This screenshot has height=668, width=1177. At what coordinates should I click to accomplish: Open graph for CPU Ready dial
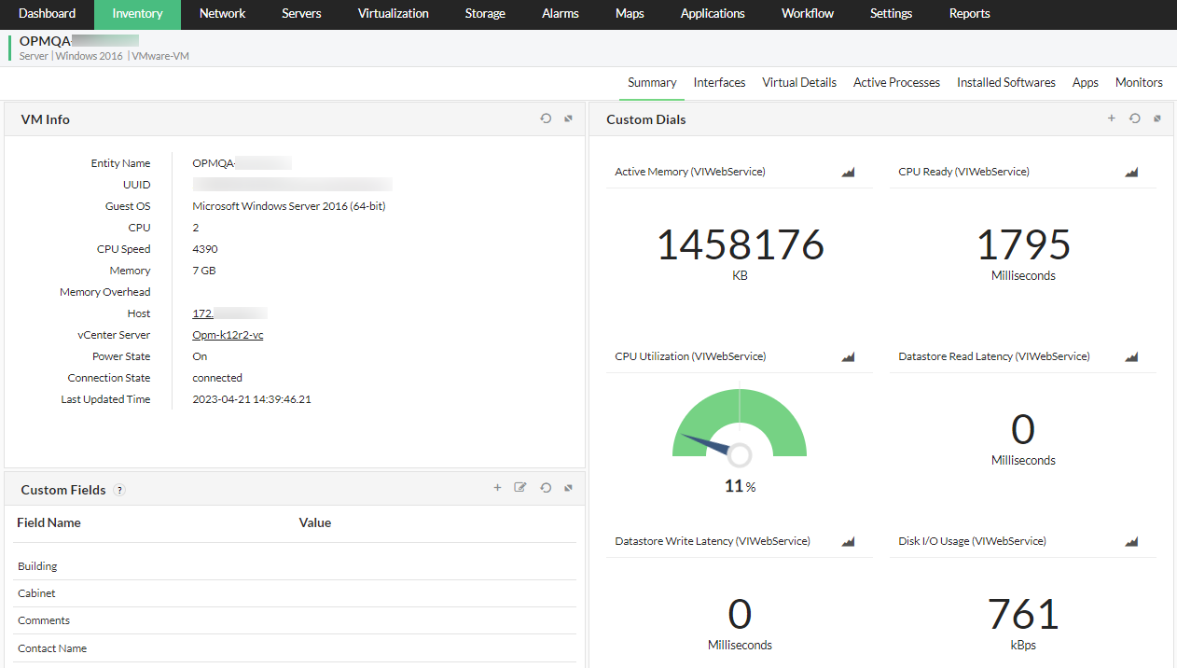click(x=1131, y=173)
